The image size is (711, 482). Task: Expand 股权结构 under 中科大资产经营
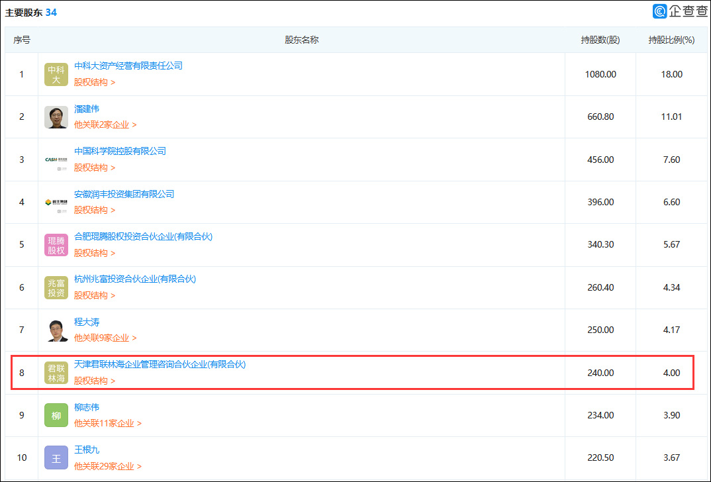95,83
